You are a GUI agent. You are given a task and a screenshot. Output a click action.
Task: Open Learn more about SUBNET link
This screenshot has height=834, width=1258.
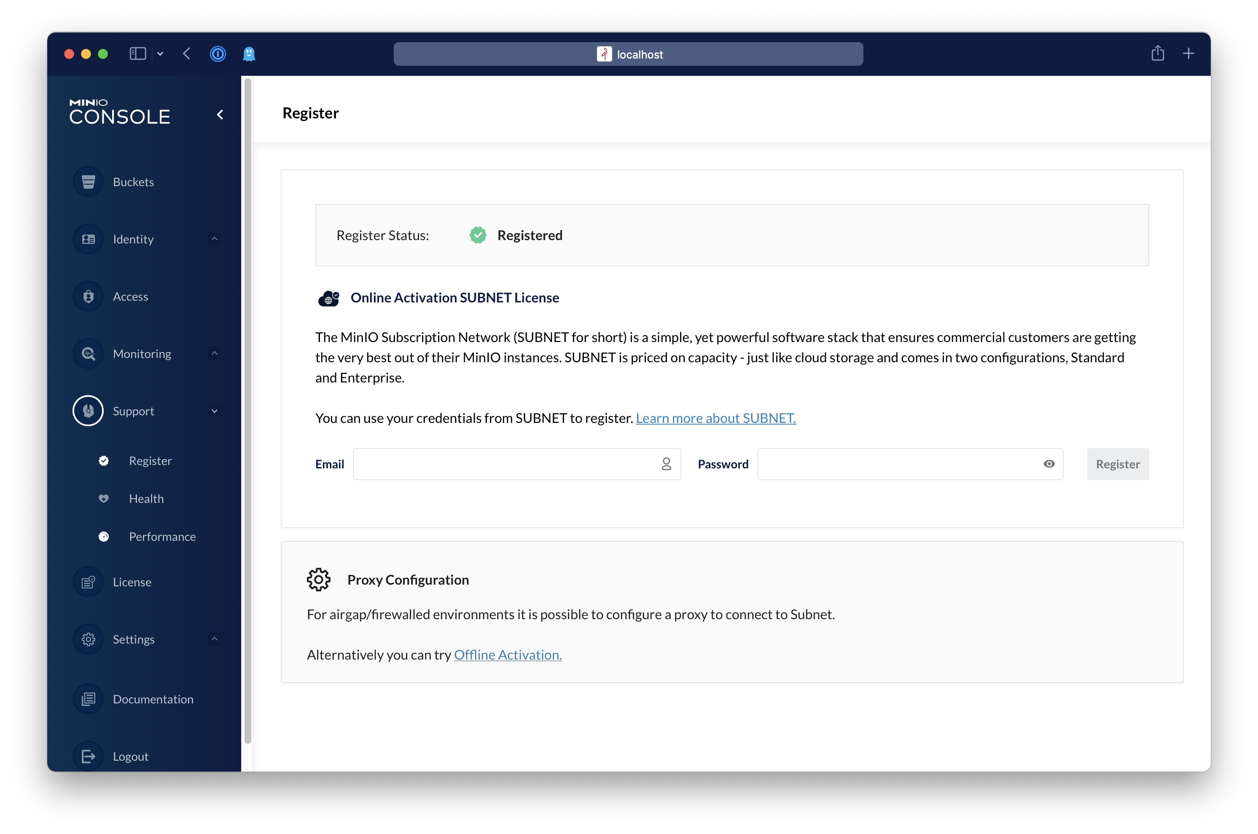click(x=716, y=418)
